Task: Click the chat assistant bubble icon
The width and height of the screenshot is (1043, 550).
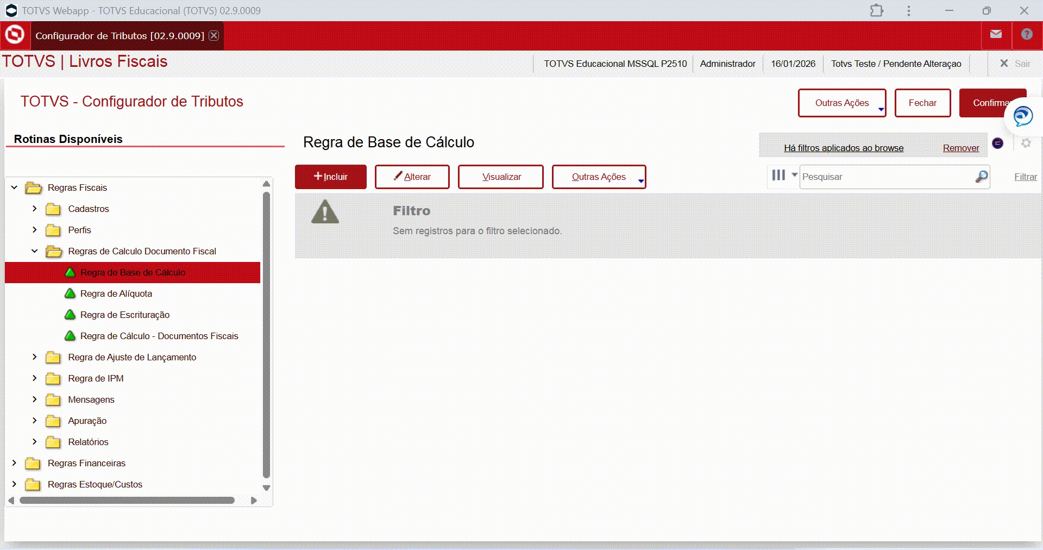Action: 1023,116
